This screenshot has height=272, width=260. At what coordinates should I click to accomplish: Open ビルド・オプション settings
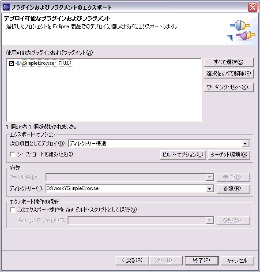point(183,155)
